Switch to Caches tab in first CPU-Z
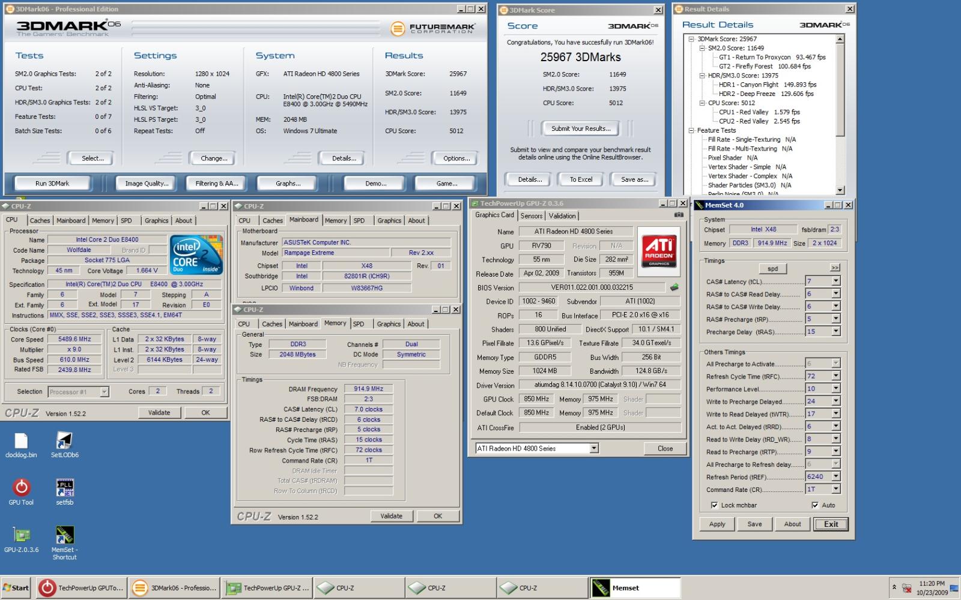 [x=40, y=221]
